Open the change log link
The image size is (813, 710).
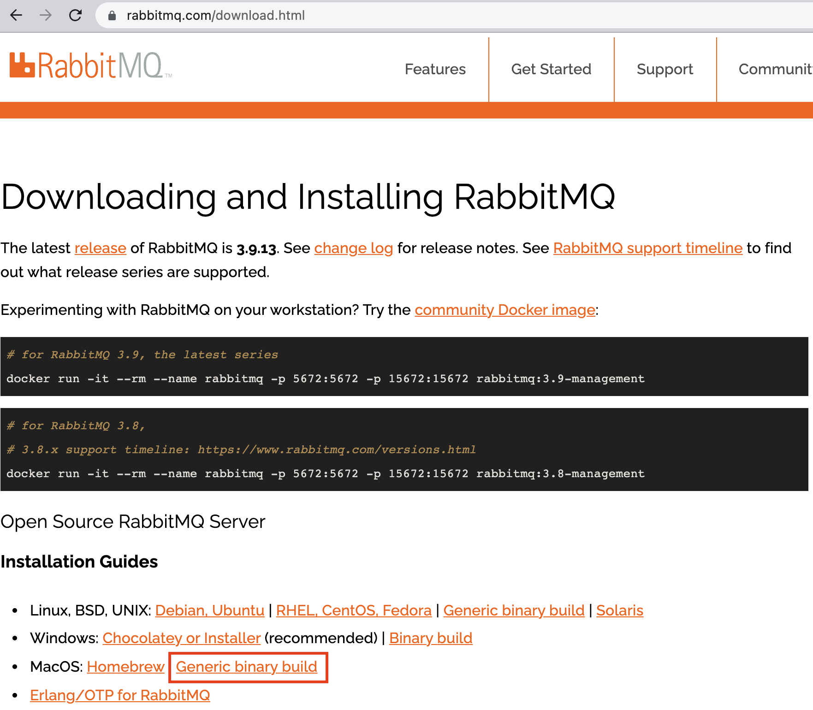353,248
